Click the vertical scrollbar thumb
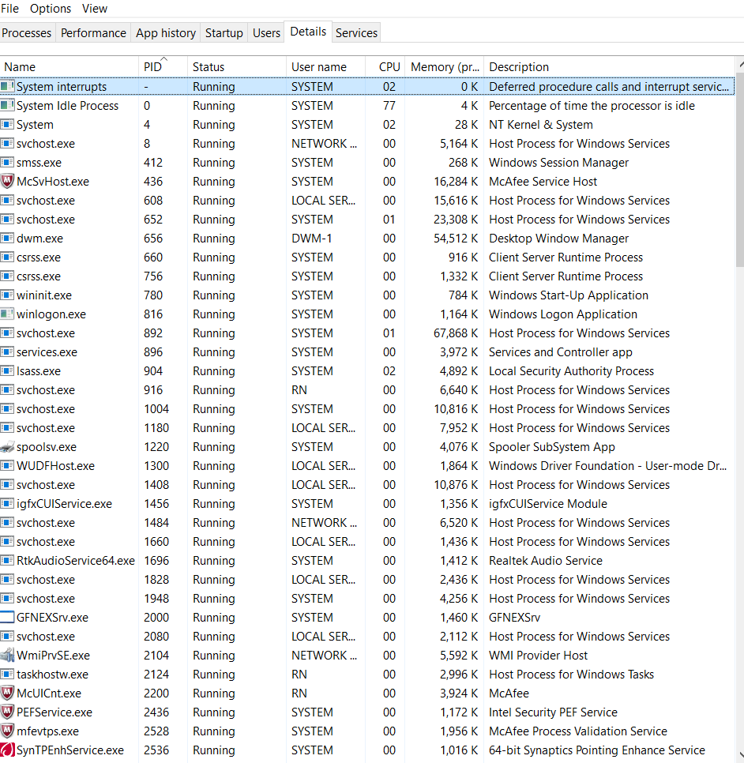Screen dimensions: 744x763 [740, 169]
